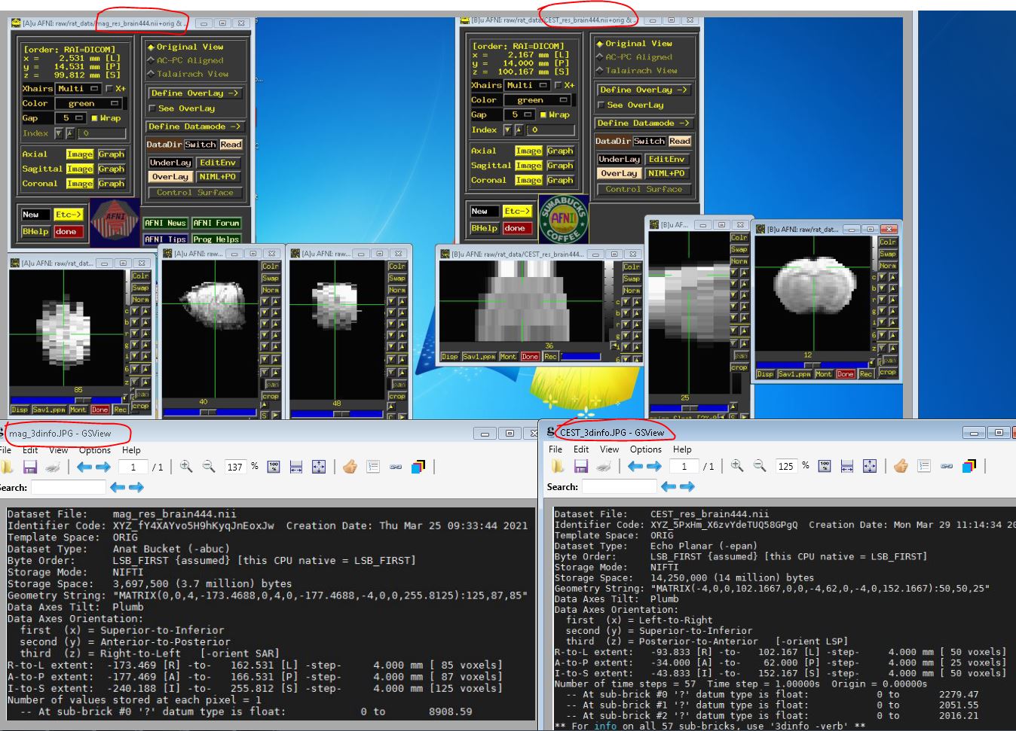The height and width of the screenshot is (731, 1016).
Task: Zoom out on CEST_3dinfo GSView document
Action: pyautogui.click(x=760, y=466)
